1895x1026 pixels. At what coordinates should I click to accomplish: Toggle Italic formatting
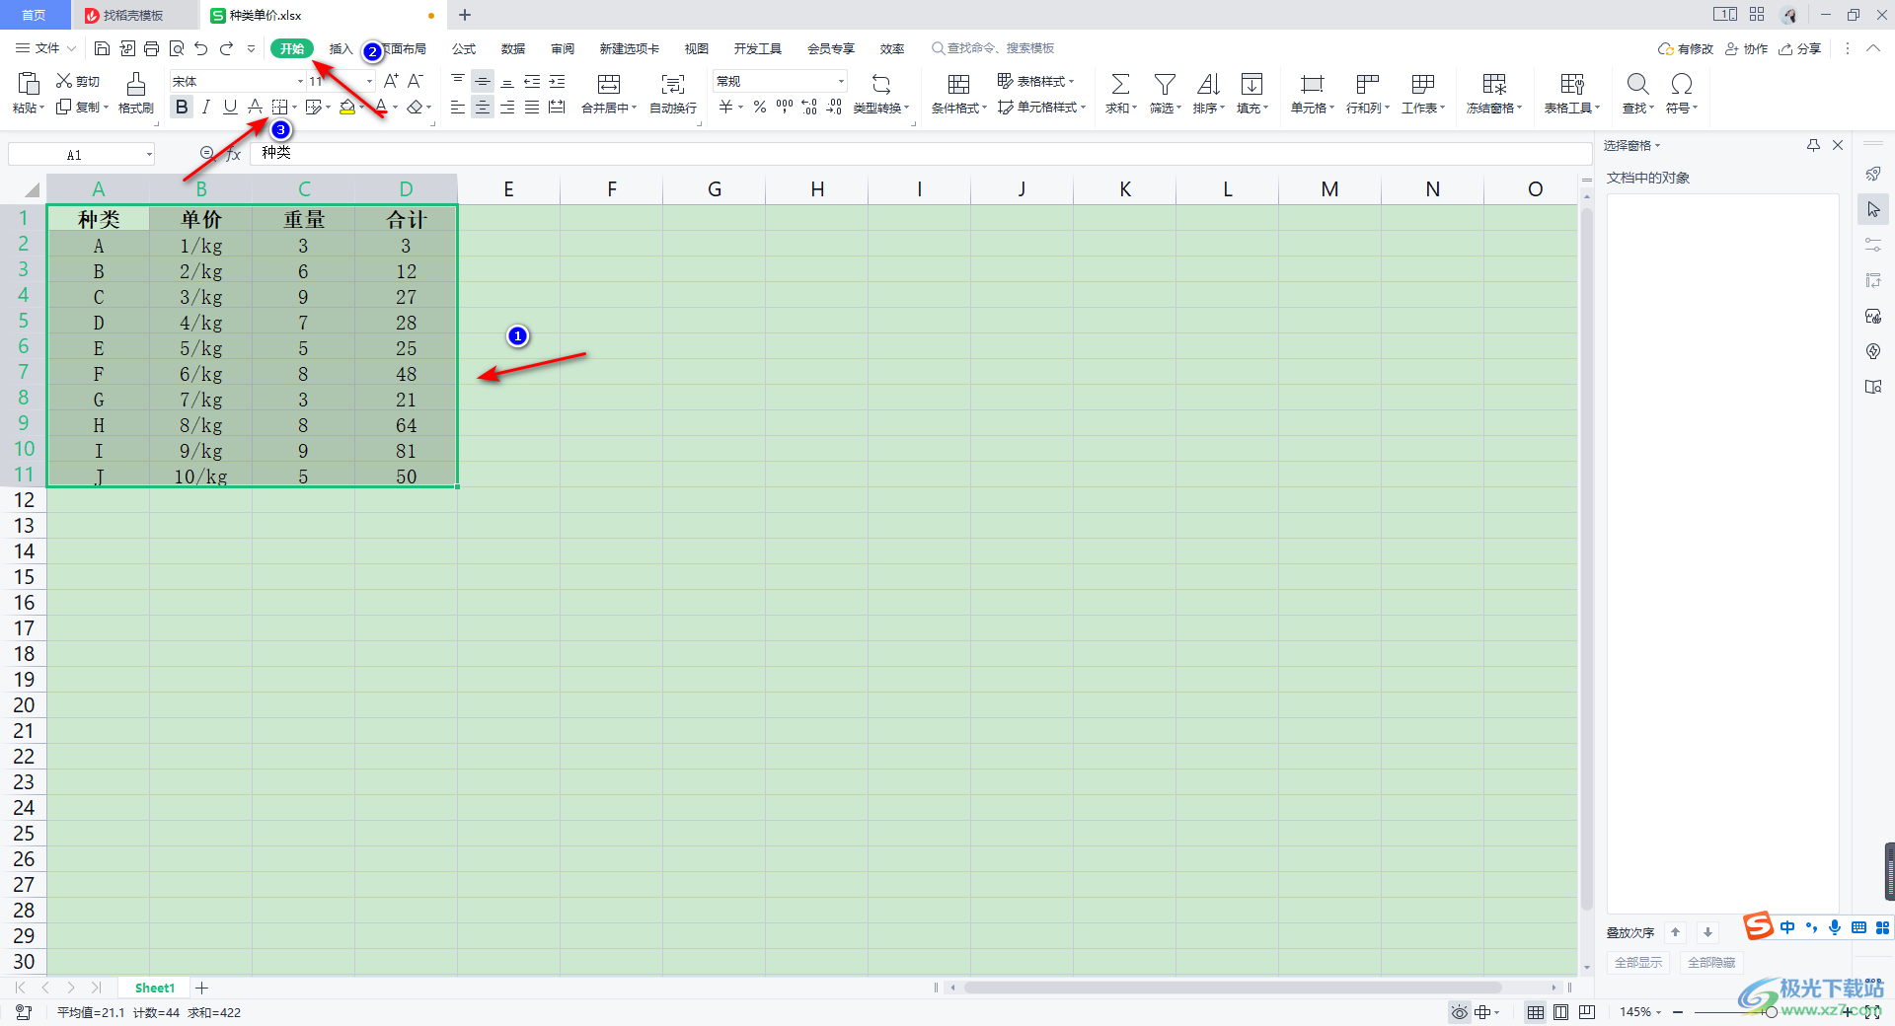(206, 107)
